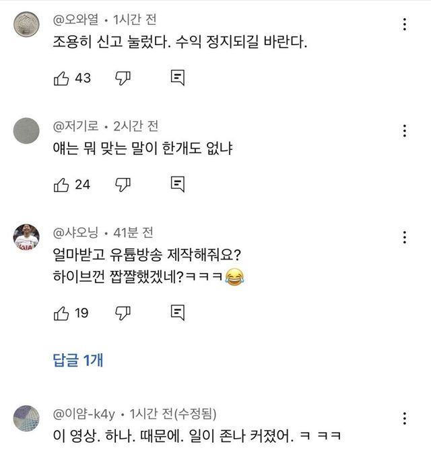
Task: Open @저기로's gray profile avatar
Action: (27, 131)
